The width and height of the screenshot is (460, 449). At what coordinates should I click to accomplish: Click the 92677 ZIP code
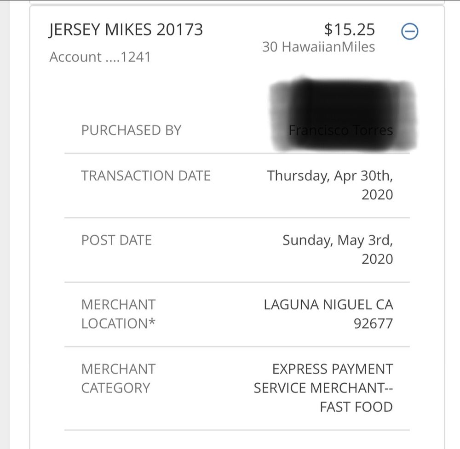[x=374, y=324]
